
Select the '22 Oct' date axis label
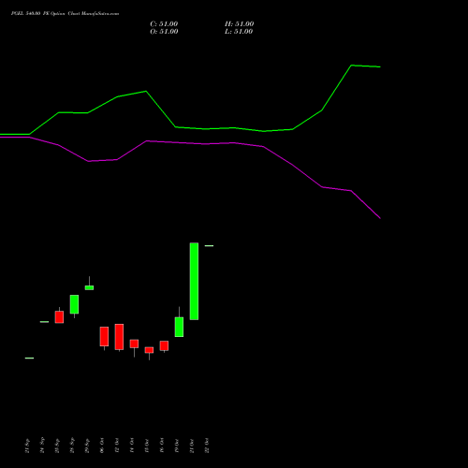pyautogui.click(x=207, y=446)
